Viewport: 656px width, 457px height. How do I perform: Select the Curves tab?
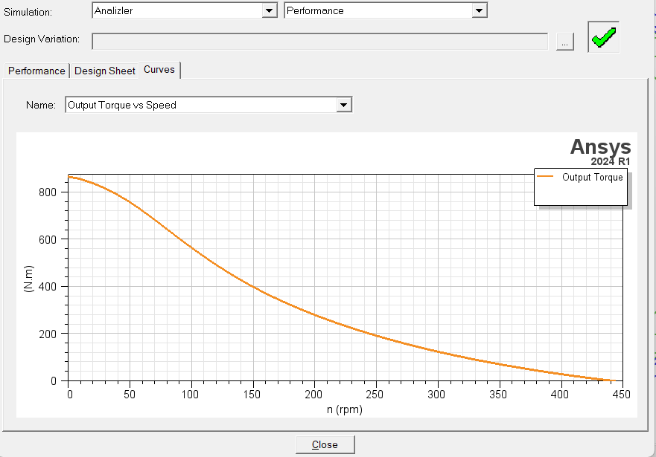coord(159,70)
